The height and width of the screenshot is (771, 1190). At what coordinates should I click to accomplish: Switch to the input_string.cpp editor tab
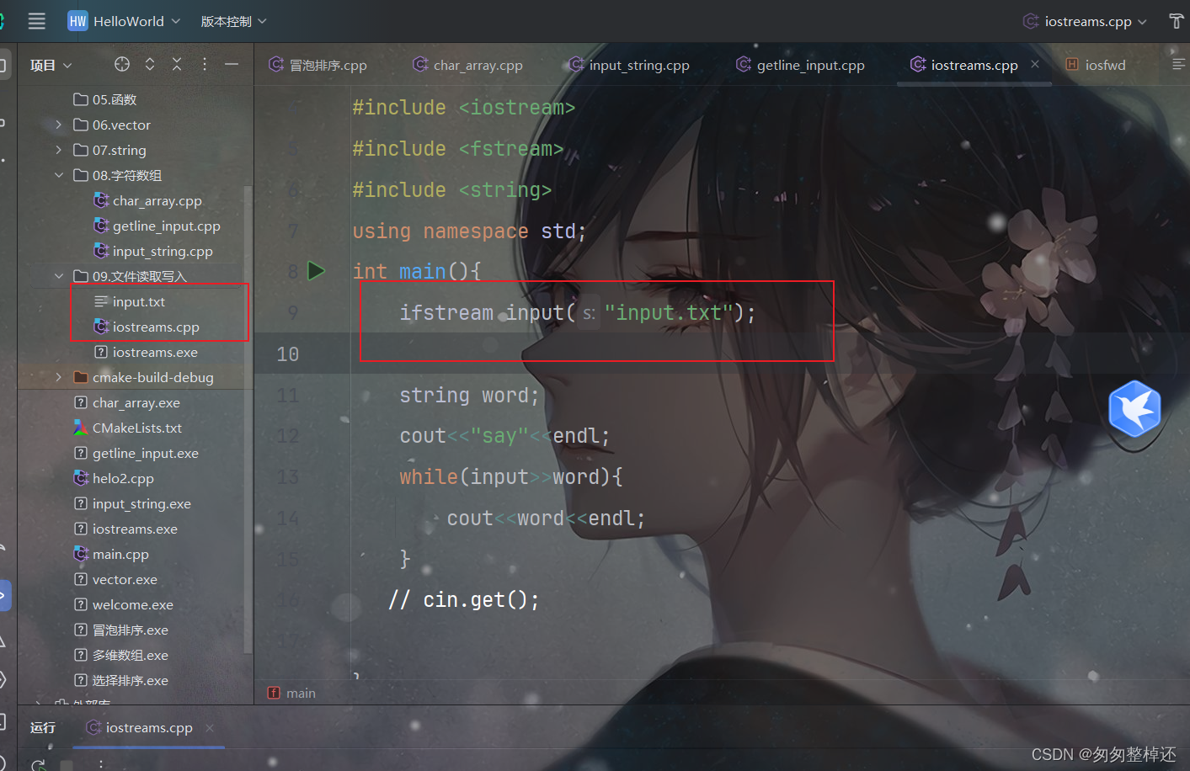coord(629,65)
